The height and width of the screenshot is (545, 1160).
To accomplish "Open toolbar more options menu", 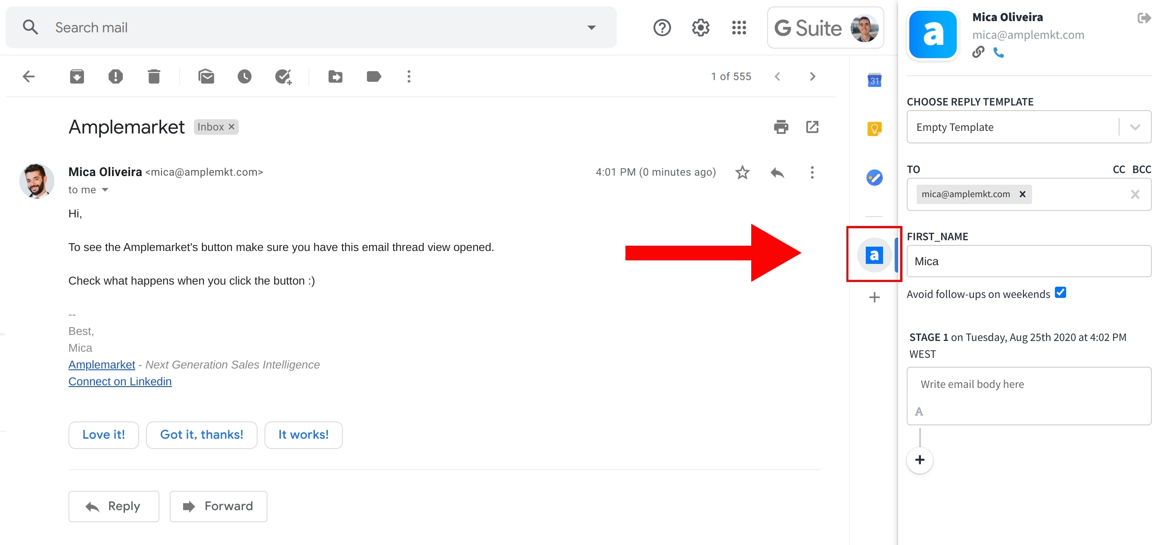I will click(409, 77).
